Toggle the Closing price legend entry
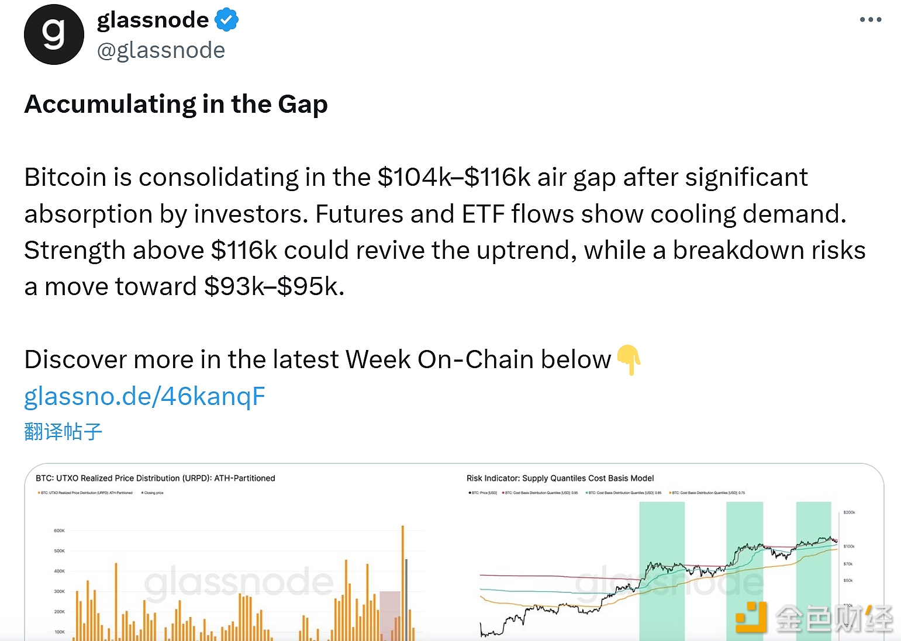 (x=153, y=493)
